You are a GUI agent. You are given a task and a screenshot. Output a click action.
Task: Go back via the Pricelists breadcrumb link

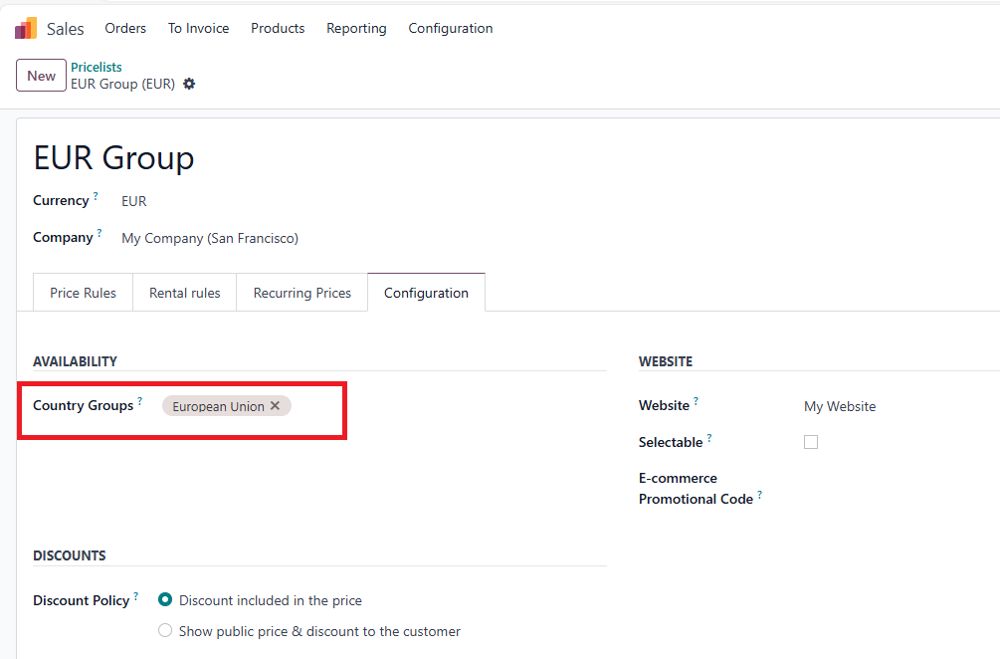97,68
